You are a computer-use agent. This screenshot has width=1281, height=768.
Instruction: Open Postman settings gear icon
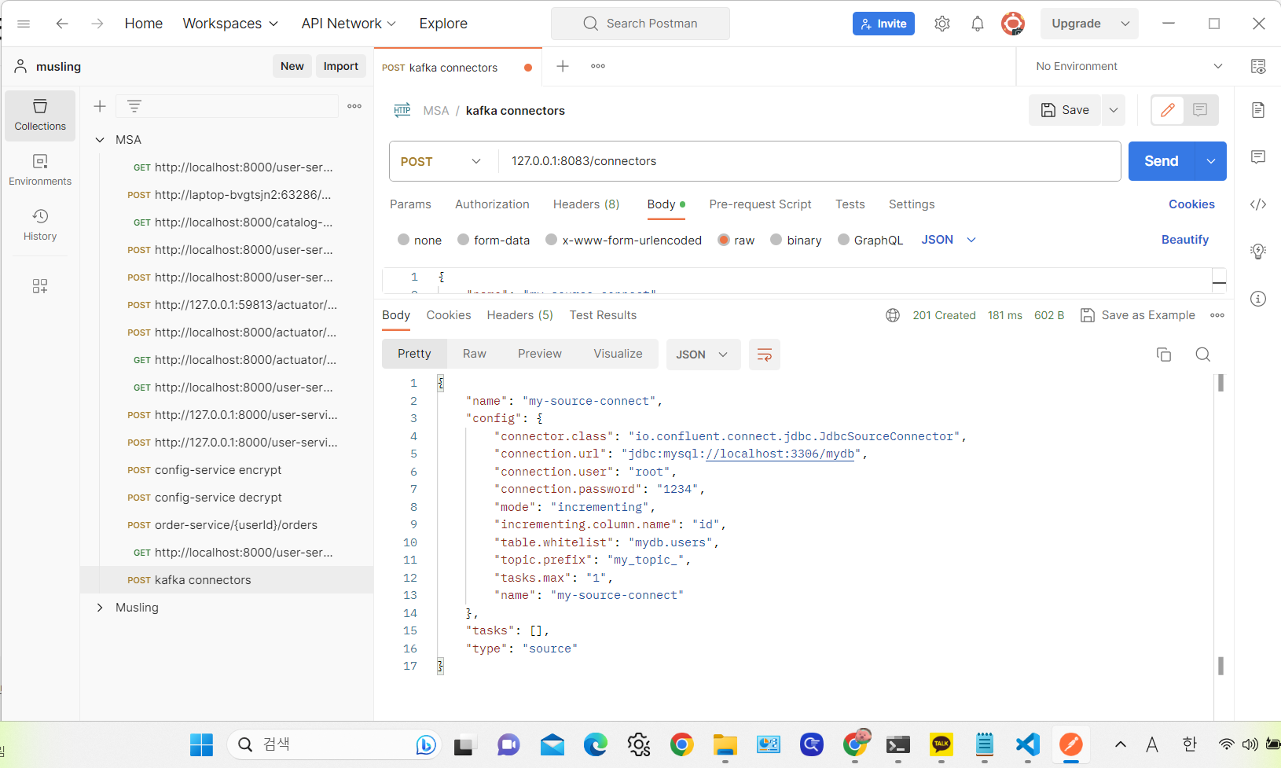pos(942,24)
